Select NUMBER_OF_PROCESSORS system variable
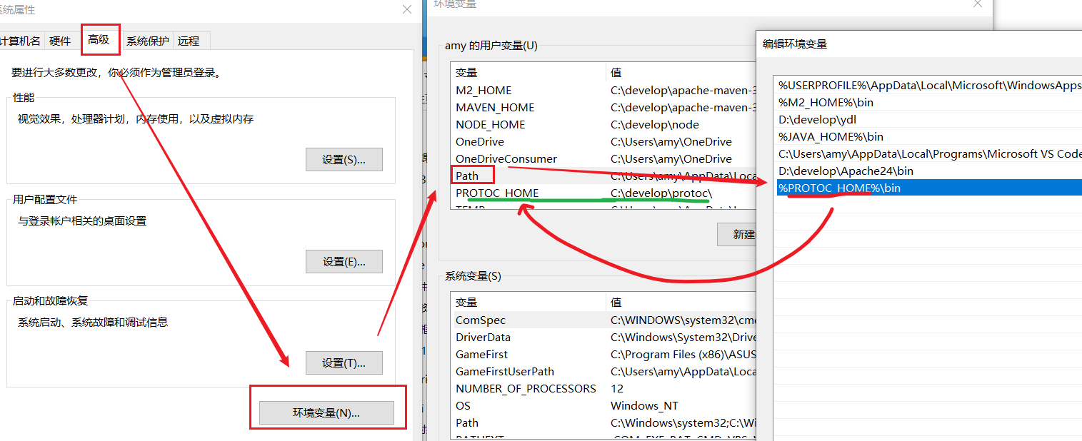1082x441 pixels. (x=603, y=388)
